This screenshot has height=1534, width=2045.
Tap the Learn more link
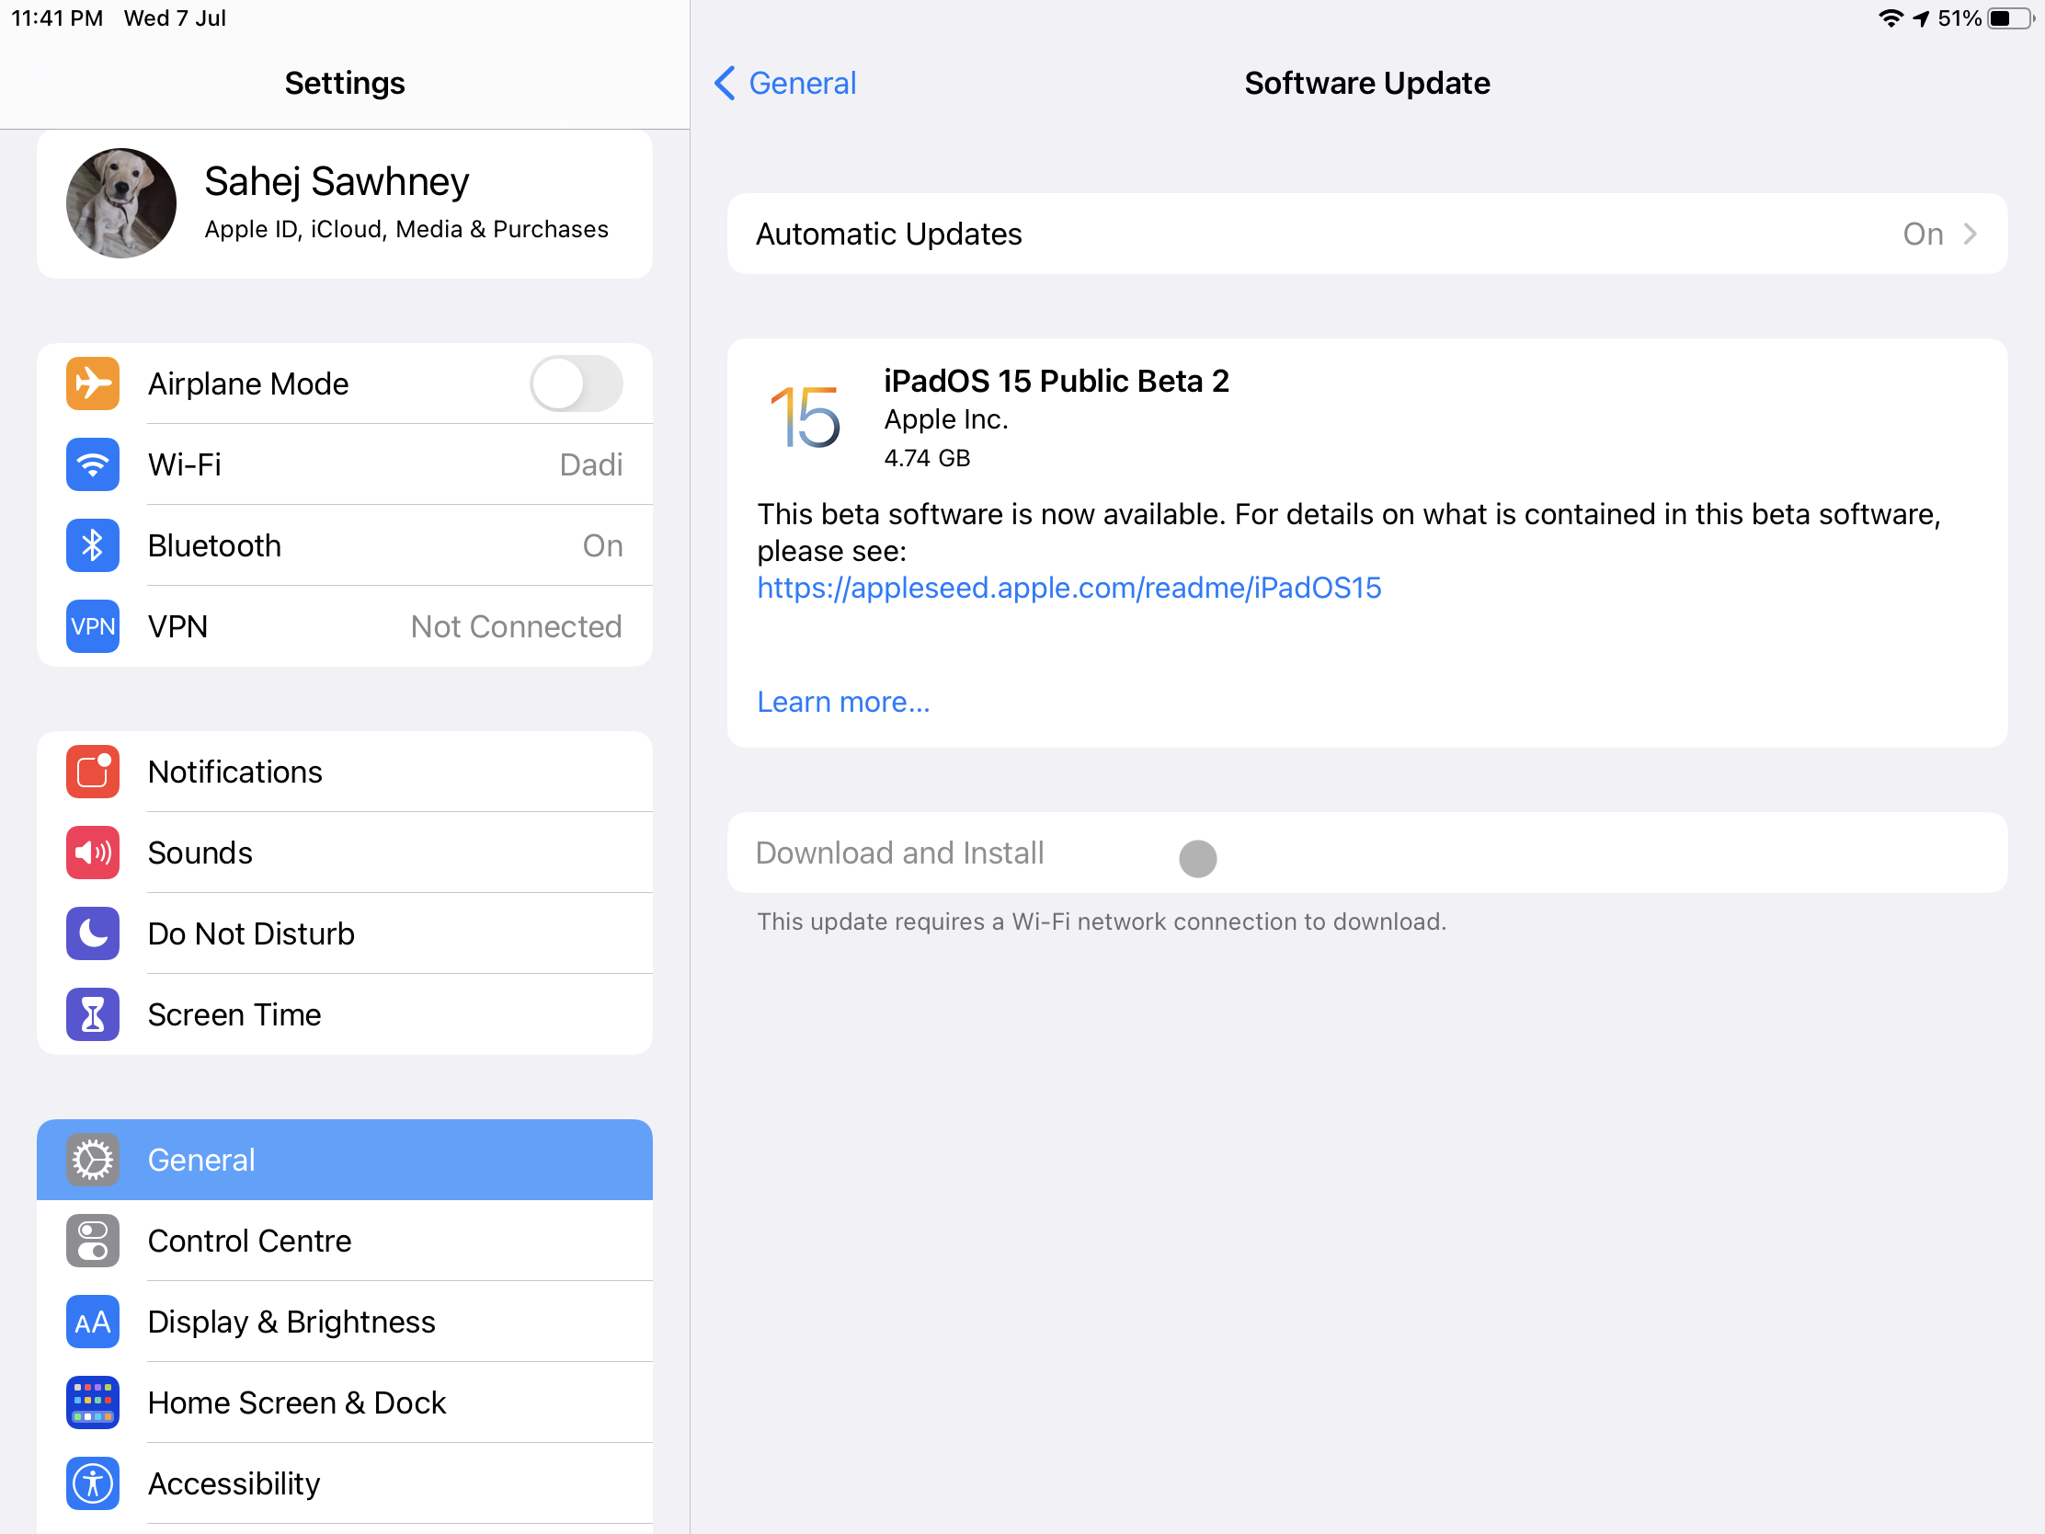(842, 702)
